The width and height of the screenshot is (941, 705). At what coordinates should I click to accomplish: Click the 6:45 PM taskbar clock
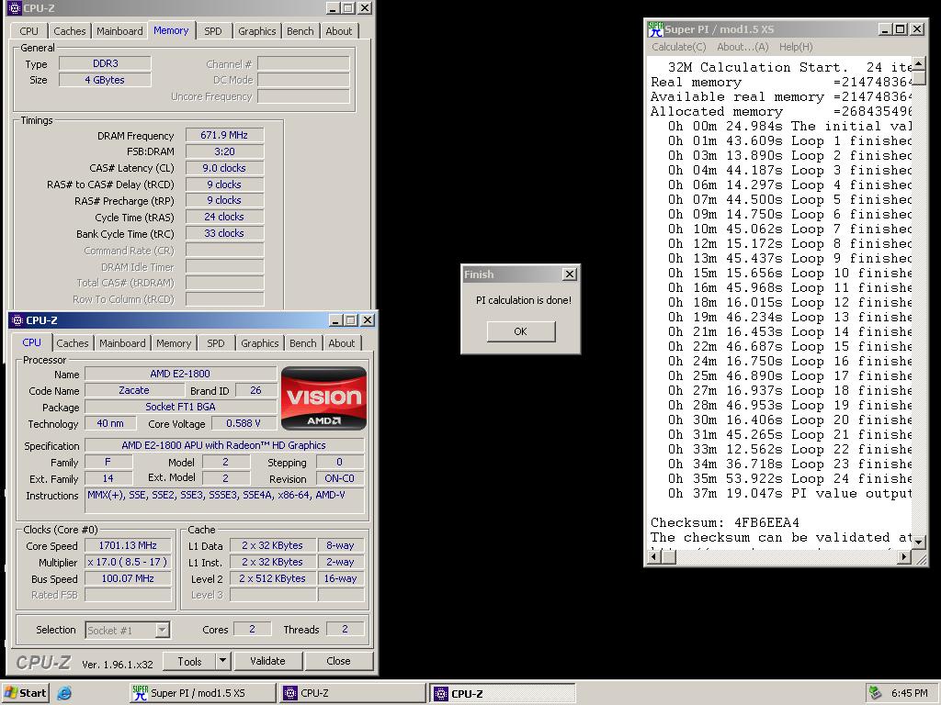pos(909,693)
